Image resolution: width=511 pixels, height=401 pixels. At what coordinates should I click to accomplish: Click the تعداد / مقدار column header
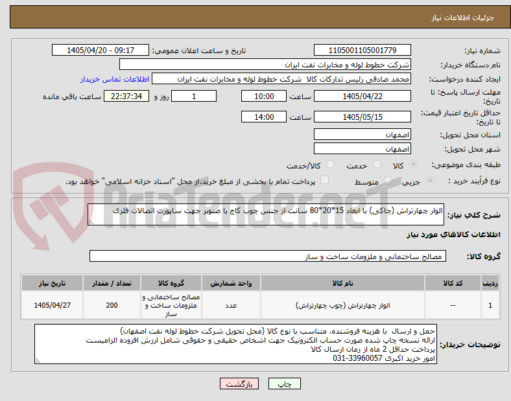pyautogui.click(x=112, y=283)
